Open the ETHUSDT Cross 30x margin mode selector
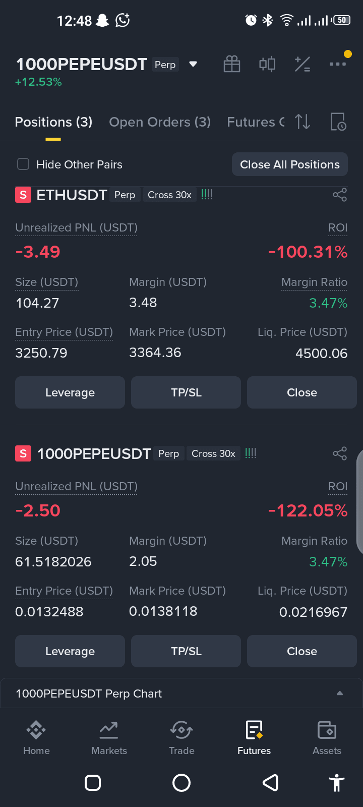 pos(169,195)
